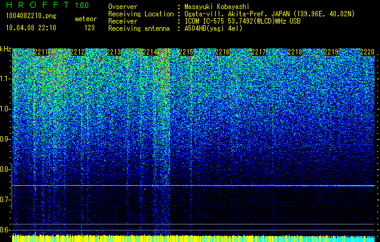The height and width of the screenshot is (242, 380).
Task: Click time marker 2211
Action: click(42, 52)
